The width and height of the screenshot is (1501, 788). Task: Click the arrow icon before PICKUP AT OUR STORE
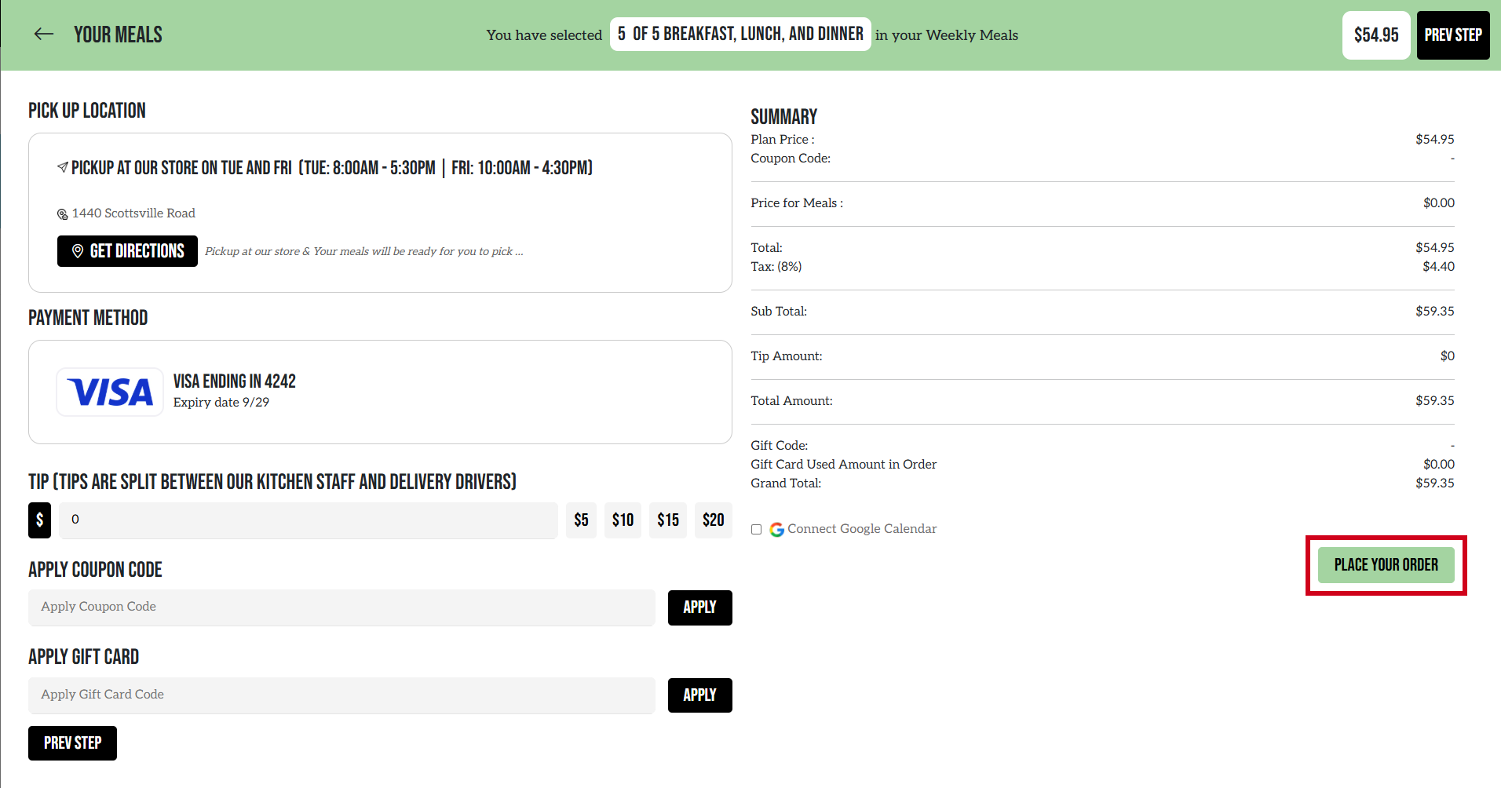(62, 166)
